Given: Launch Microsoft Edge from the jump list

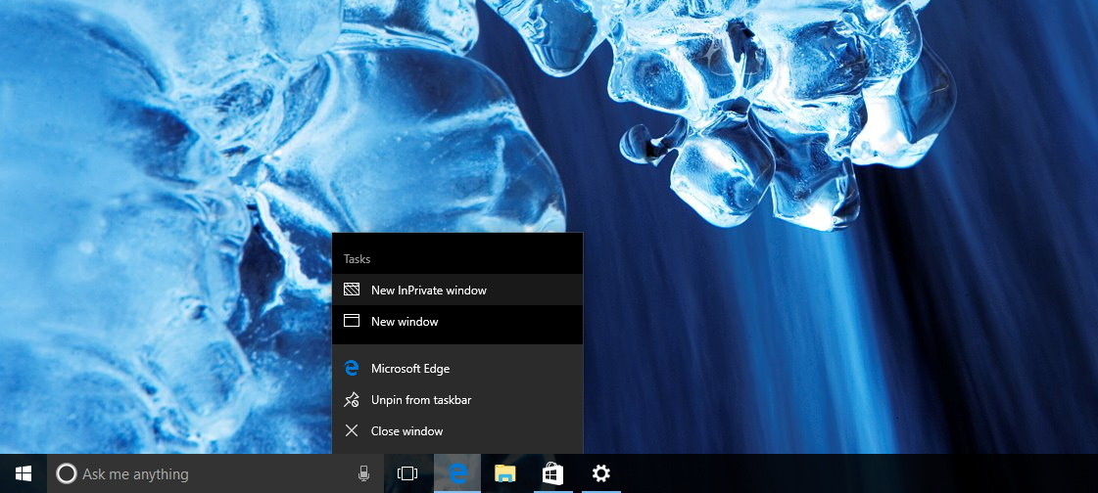Looking at the screenshot, I should 457,368.
